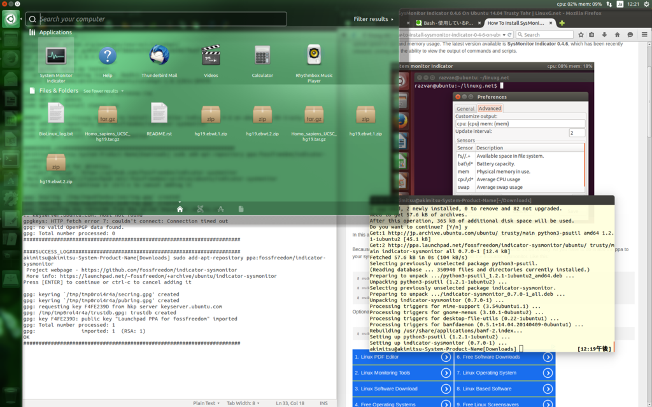652x407 pixels.
Task: Reload the current Firefox page
Action: pos(509,35)
